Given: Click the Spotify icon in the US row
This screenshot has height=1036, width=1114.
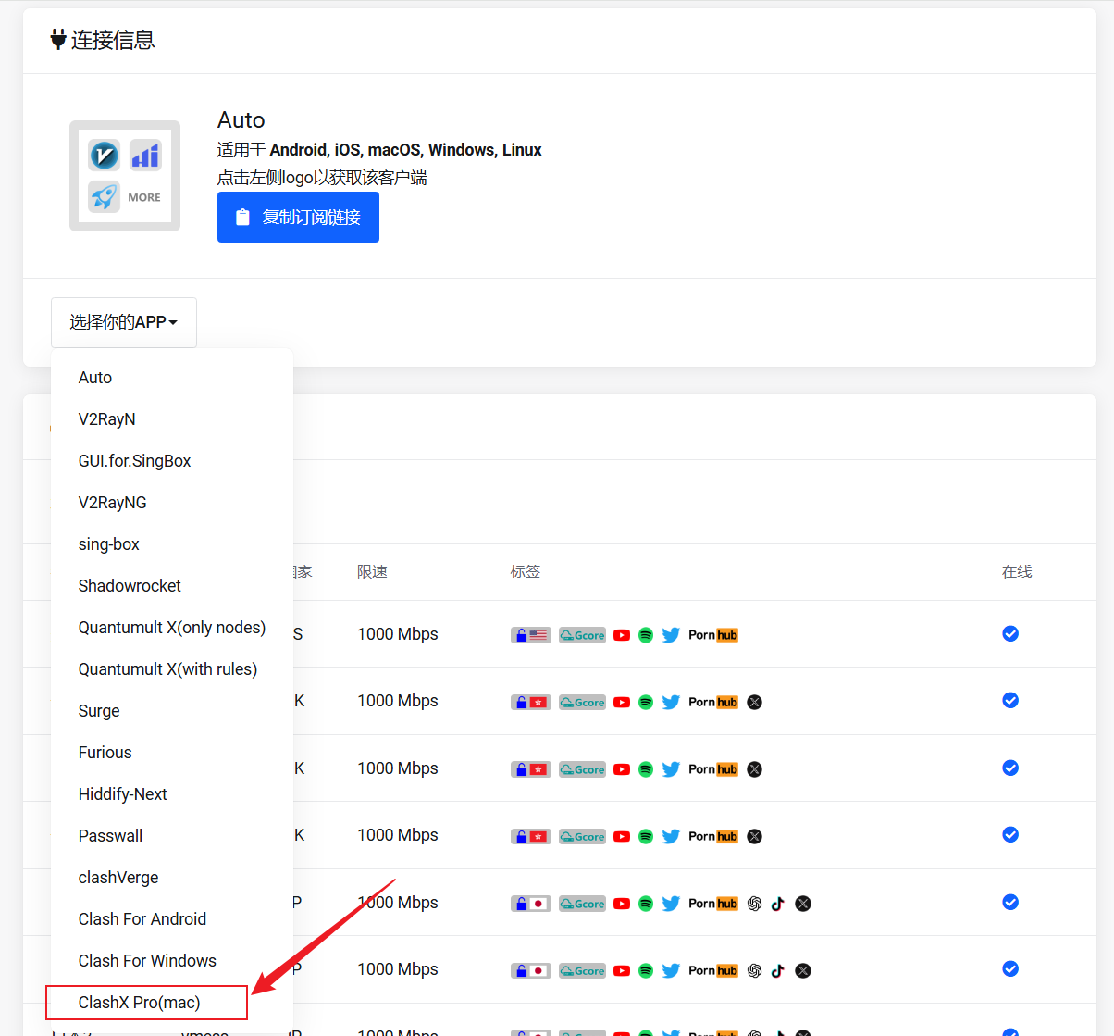Looking at the screenshot, I should coord(646,635).
